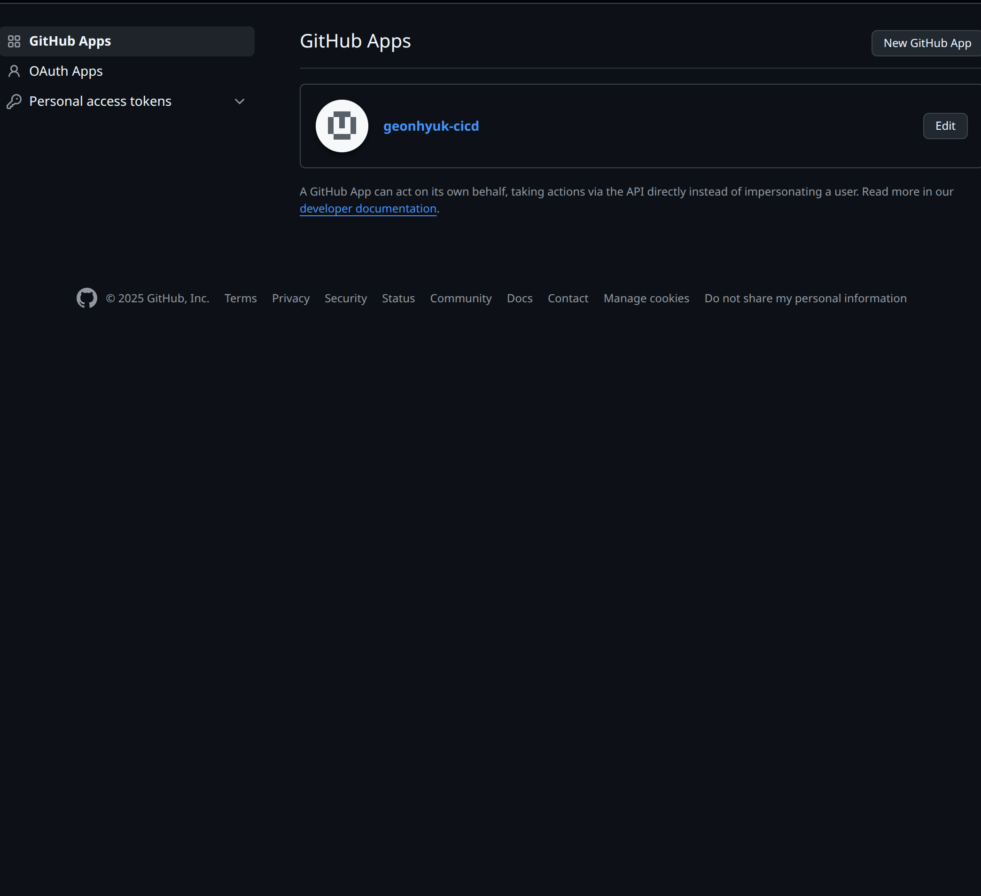Open the GitHub Apps sidebar item
The height and width of the screenshot is (896, 981).
[127, 41]
